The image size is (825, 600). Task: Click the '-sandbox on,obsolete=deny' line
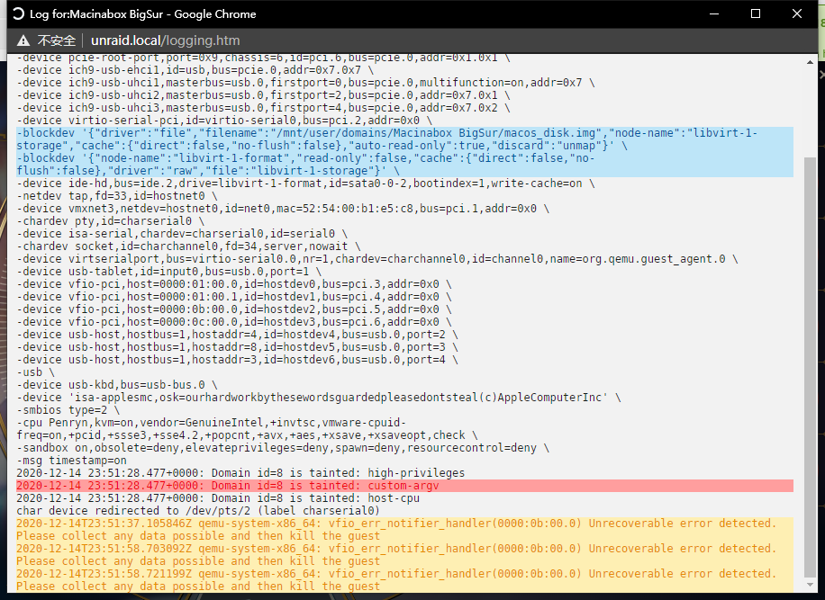click(x=283, y=448)
